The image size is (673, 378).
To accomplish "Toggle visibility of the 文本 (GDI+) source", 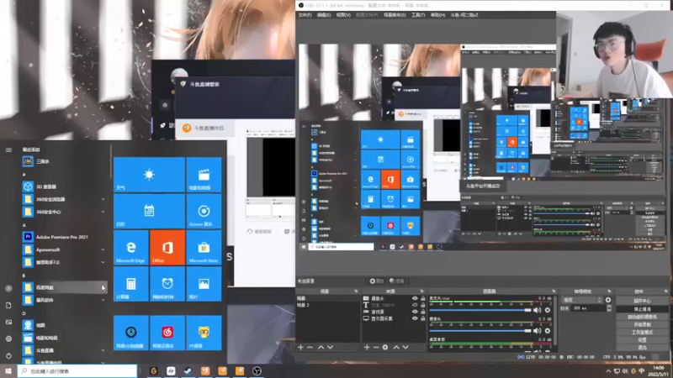I will coord(415,305).
